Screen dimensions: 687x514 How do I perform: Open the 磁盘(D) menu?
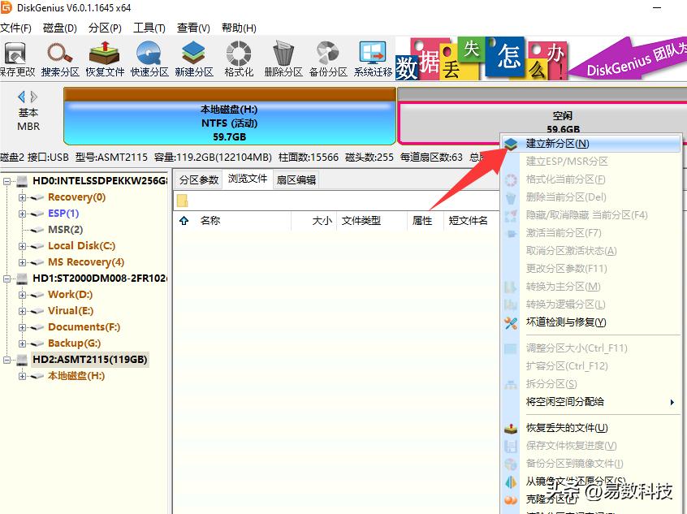coord(58,27)
